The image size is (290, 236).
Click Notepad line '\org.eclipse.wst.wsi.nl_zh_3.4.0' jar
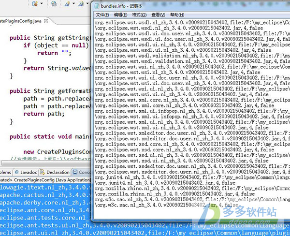pos(177,73)
